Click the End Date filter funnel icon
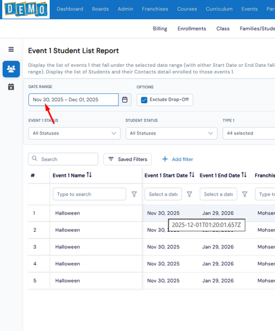This screenshot has height=331, width=275. (x=245, y=194)
